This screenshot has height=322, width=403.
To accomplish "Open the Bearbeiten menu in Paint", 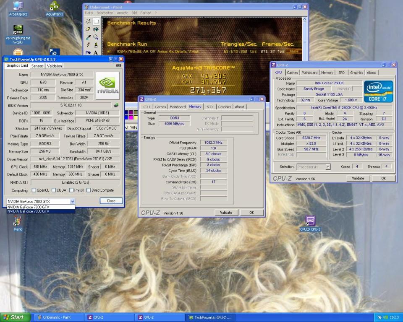I will (x=105, y=13).
